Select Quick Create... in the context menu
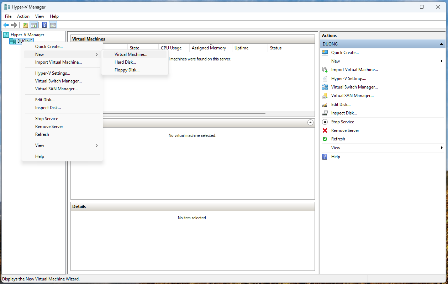The height and width of the screenshot is (284, 448). click(62, 47)
